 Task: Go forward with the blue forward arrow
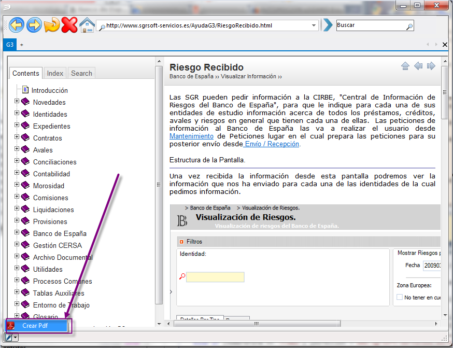click(34, 25)
